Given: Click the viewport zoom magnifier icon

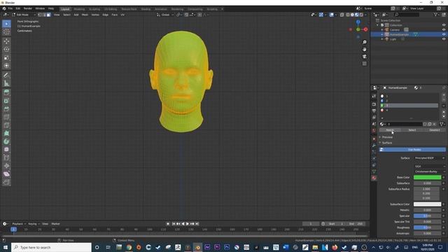Looking at the screenshot, I should pyautogui.click(x=365, y=42).
